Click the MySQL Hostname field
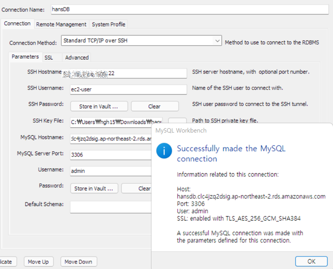Image resolution: width=333 pixels, height=269 pixels. click(111, 139)
